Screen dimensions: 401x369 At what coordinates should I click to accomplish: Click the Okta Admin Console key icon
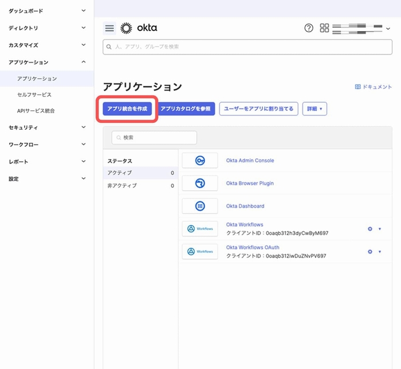click(200, 161)
